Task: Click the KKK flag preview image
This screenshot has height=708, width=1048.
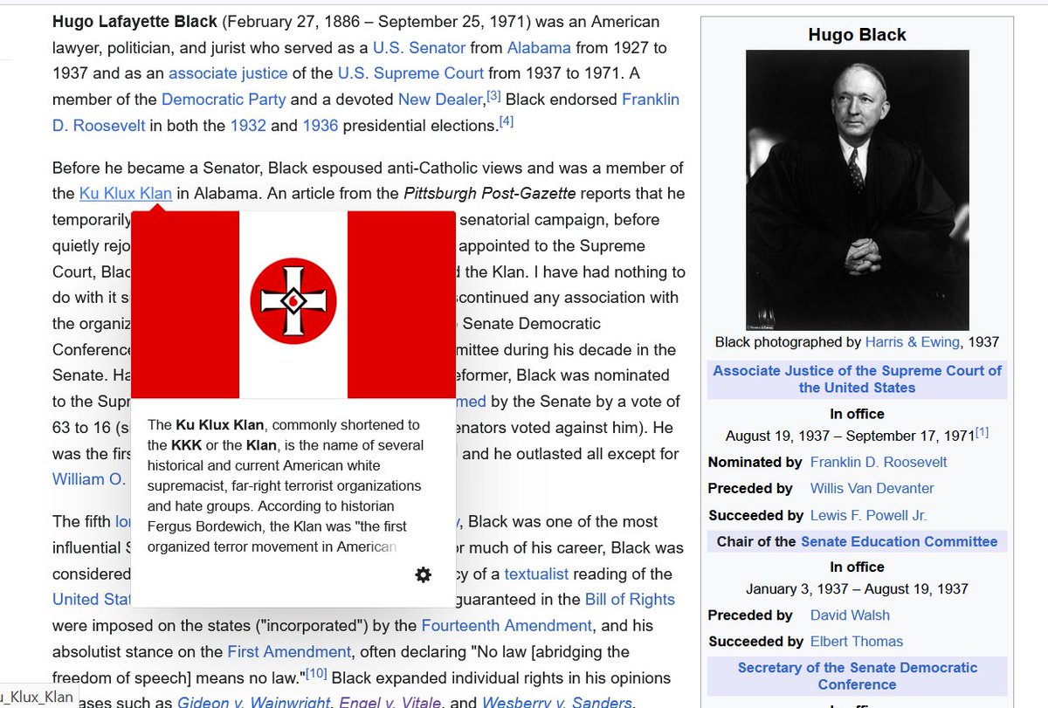Action: [293, 305]
